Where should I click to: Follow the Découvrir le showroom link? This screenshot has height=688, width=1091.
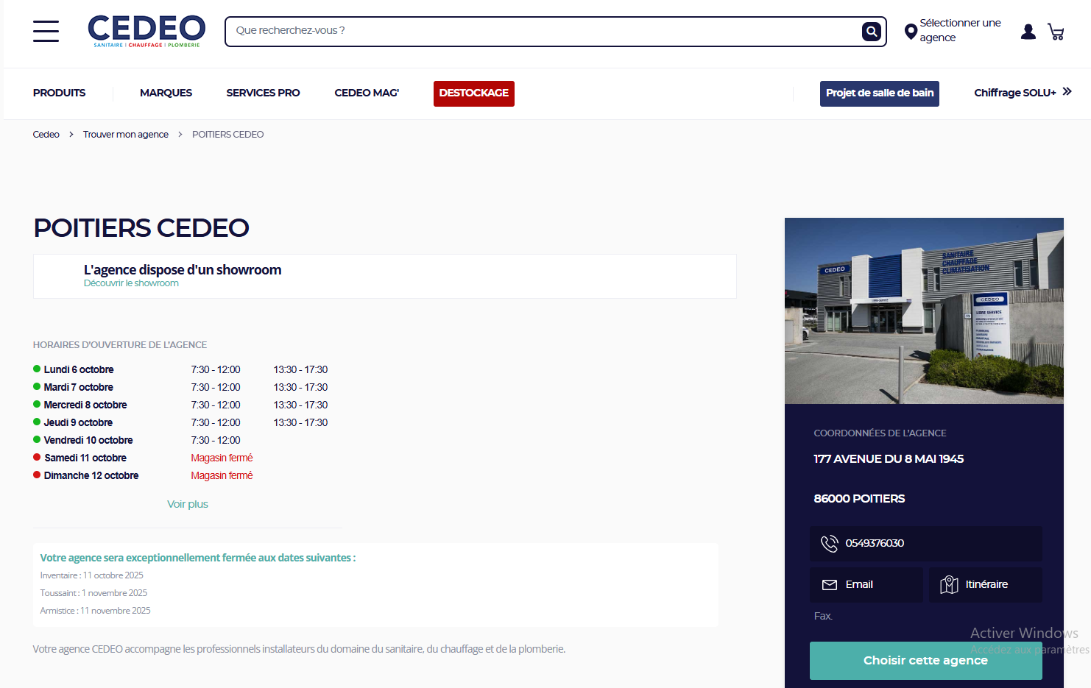[131, 283]
